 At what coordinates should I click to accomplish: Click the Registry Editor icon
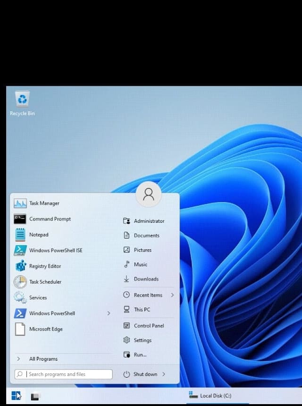20,266
